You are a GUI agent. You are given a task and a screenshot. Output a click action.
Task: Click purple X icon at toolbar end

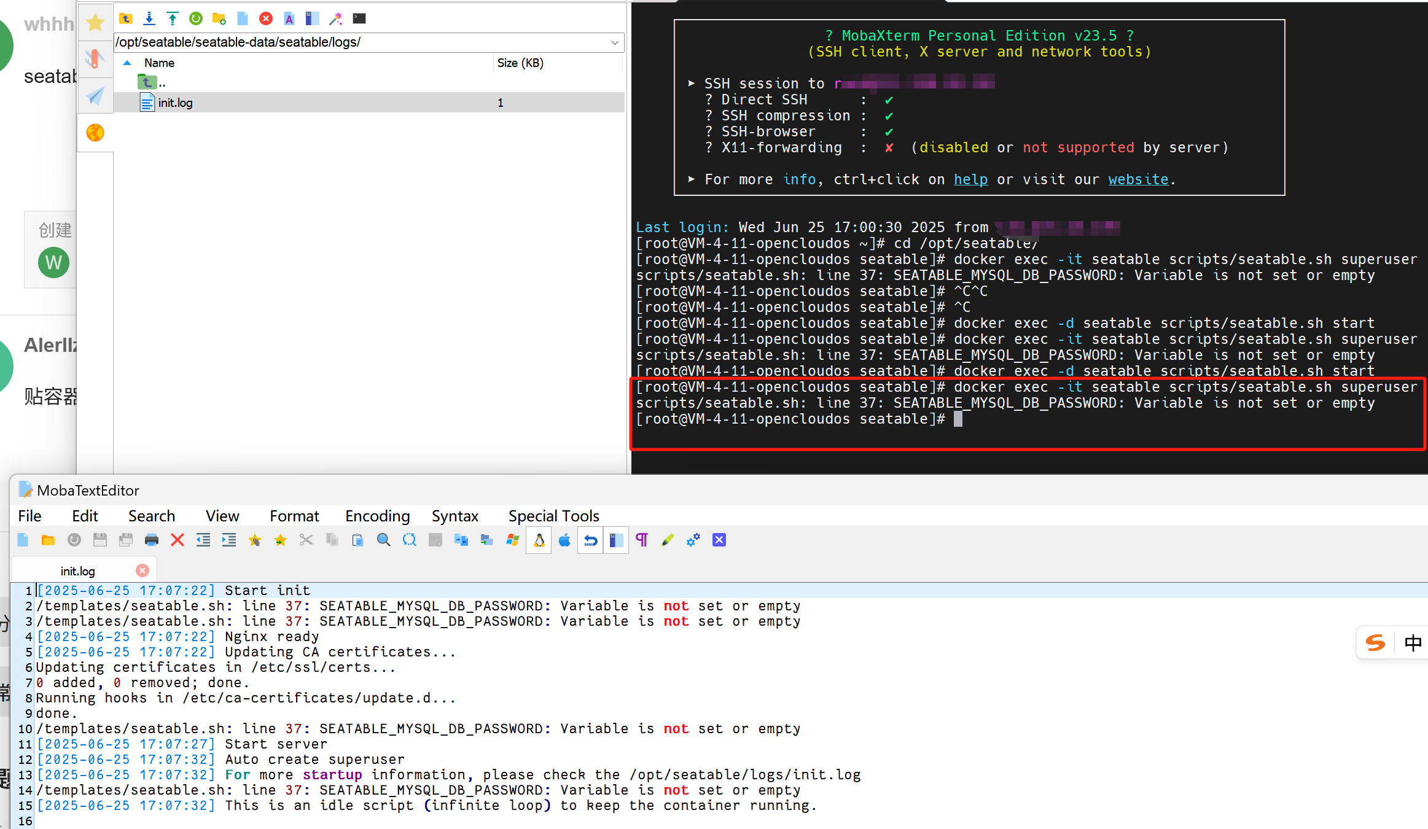719,540
